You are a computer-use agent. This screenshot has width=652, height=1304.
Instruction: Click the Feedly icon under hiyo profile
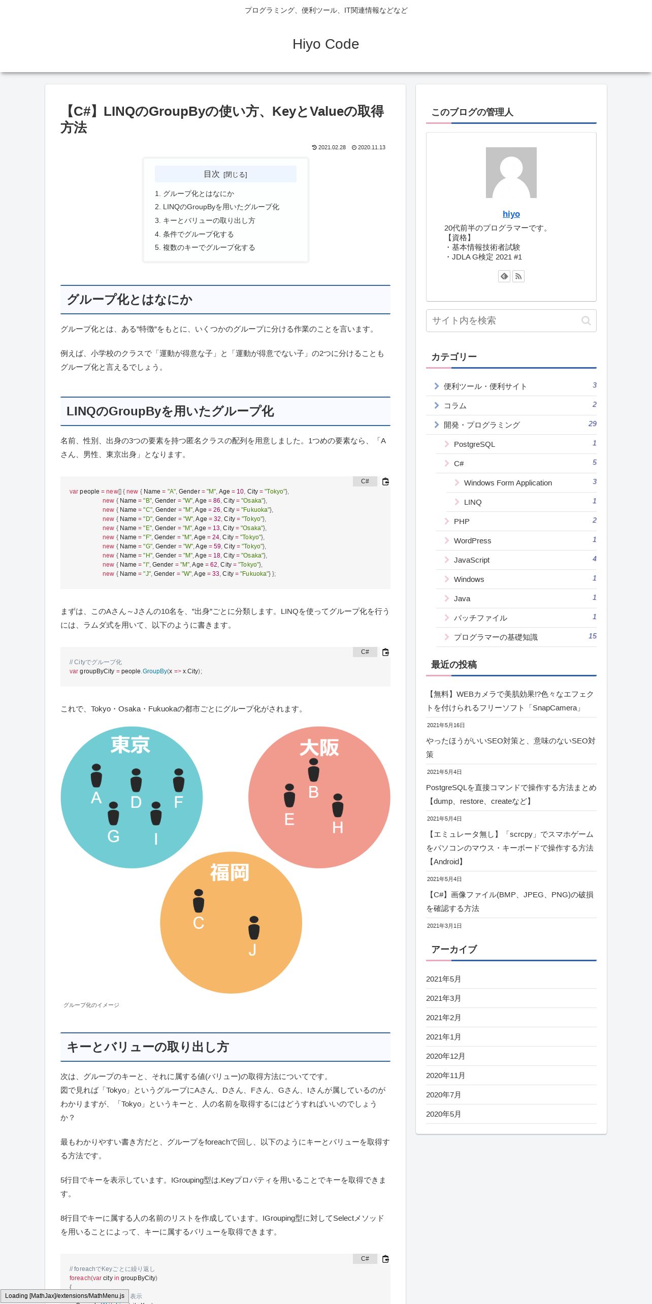[x=504, y=276]
